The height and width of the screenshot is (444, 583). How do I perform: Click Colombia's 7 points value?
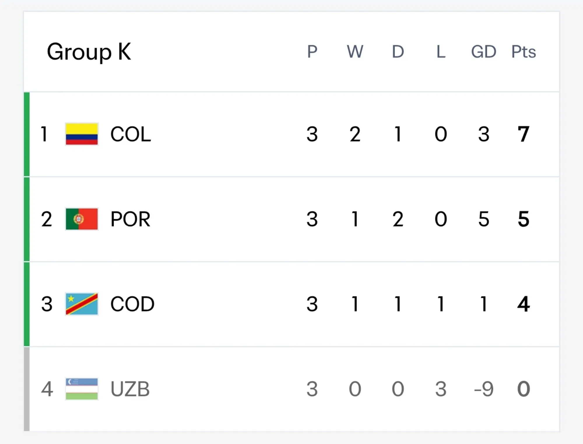tap(524, 134)
